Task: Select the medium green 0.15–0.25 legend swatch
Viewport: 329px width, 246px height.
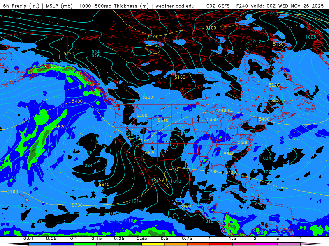Action: pos(108,244)
